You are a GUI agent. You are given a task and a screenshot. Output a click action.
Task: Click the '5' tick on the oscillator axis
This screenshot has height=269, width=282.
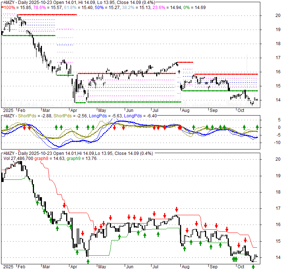(x=279, y=120)
